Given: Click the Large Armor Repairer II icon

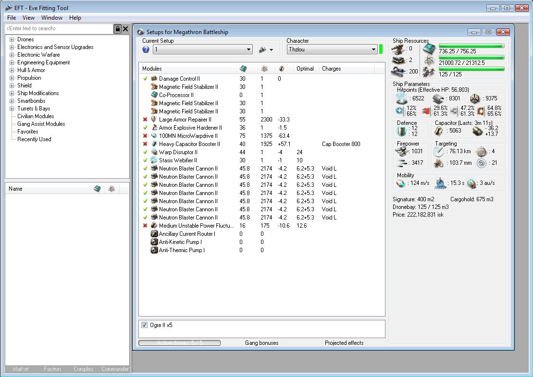Looking at the screenshot, I should [x=154, y=119].
